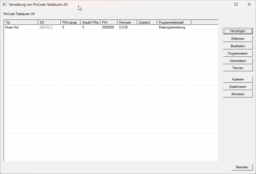Read out data using the Auslesen button

click(x=238, y=79)
